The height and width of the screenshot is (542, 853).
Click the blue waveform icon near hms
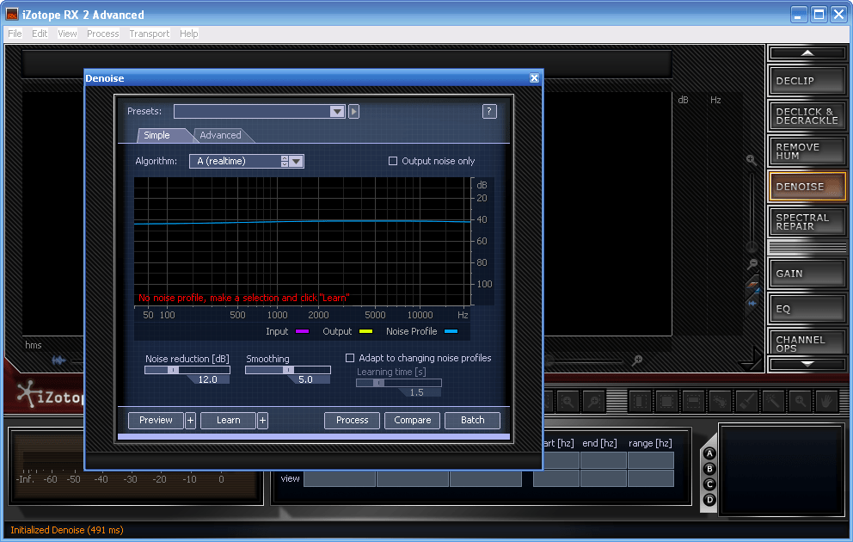point(58,360)
